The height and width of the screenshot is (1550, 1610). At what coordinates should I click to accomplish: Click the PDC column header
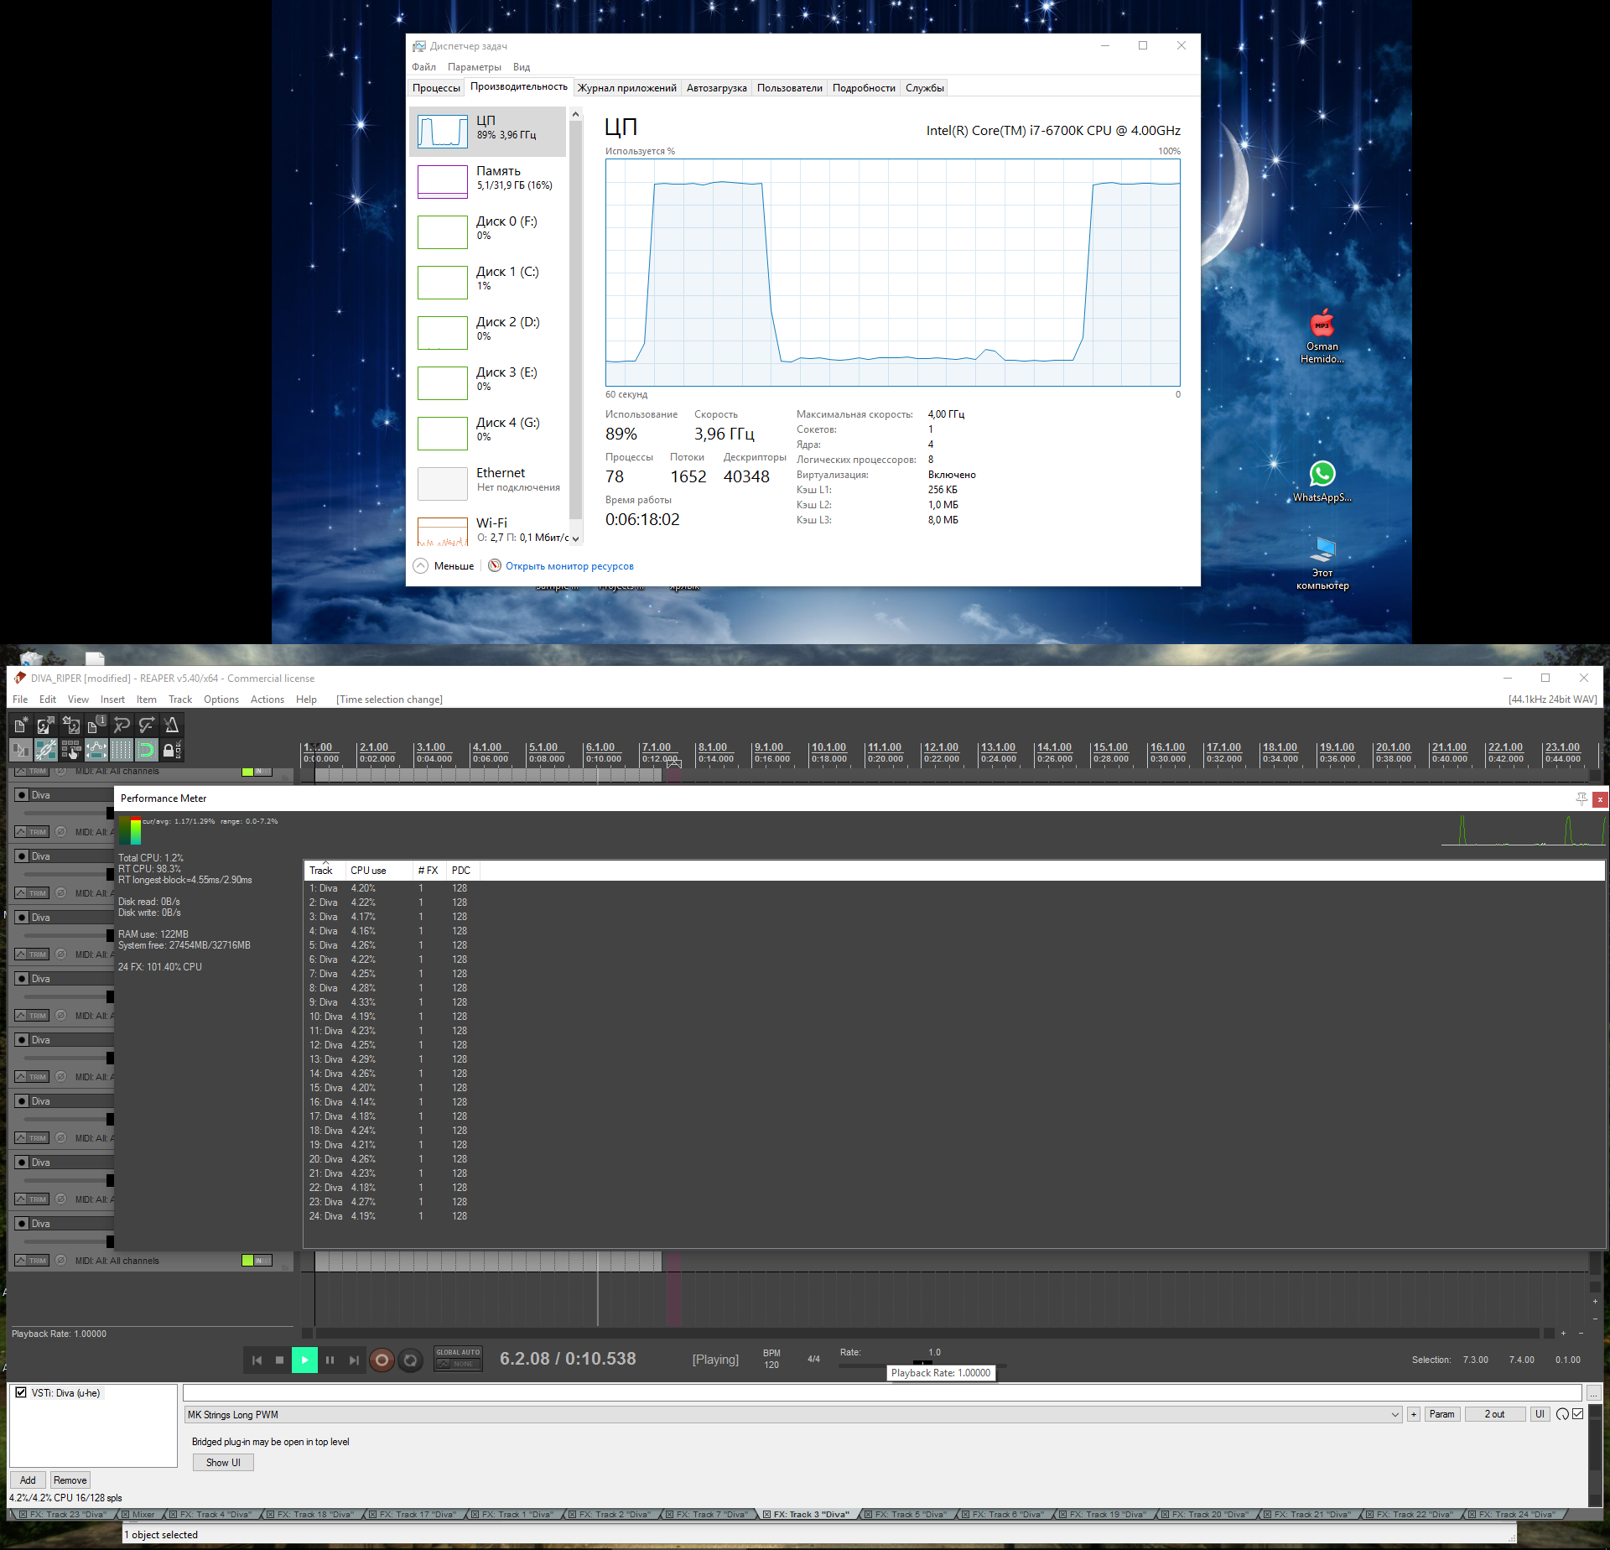coord(461,871)
